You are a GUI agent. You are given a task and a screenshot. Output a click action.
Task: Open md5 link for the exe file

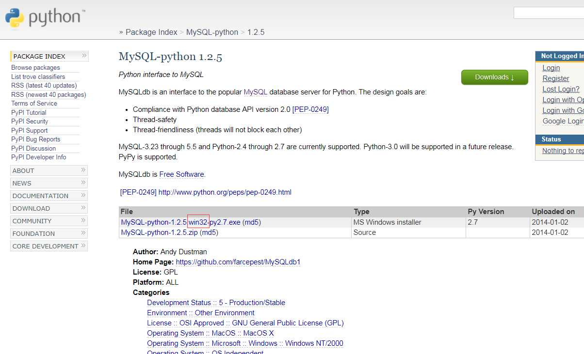pyautogui.click(x=252, y=222)
